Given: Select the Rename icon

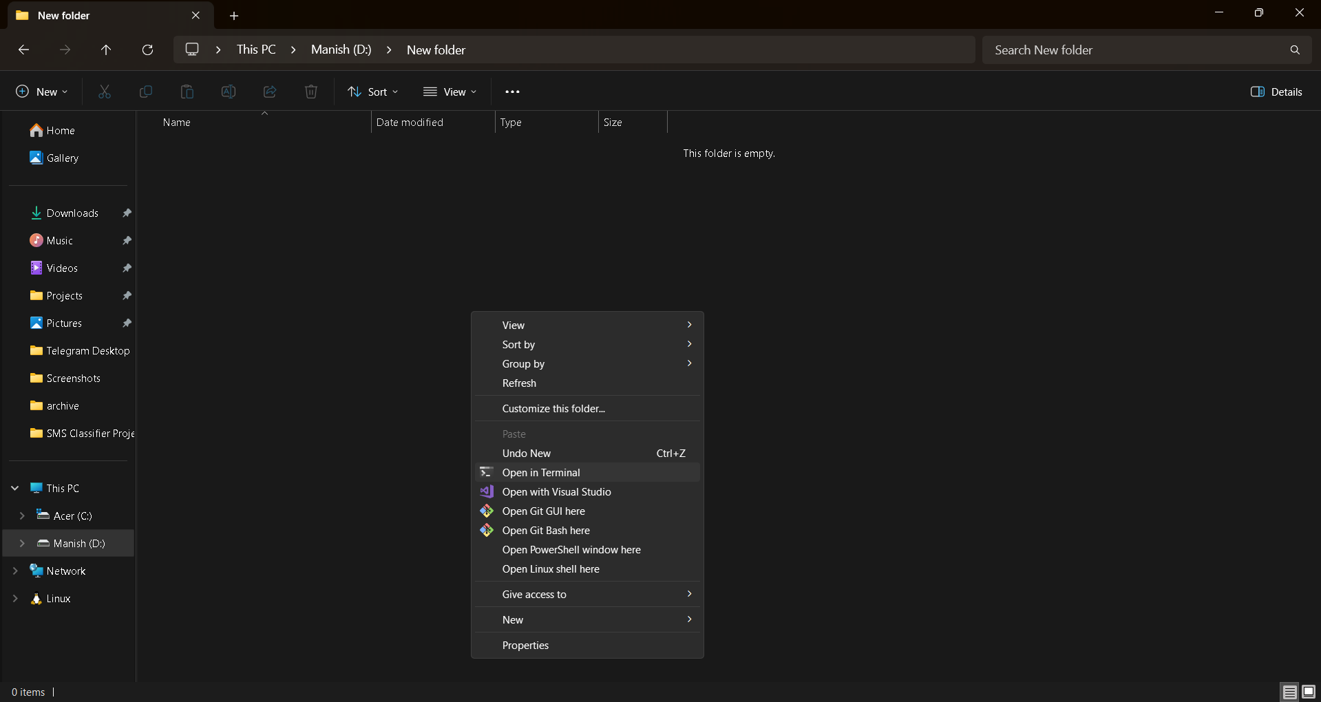Looking at the screenshot, I should pyautogui.click(x=228, y=92).
